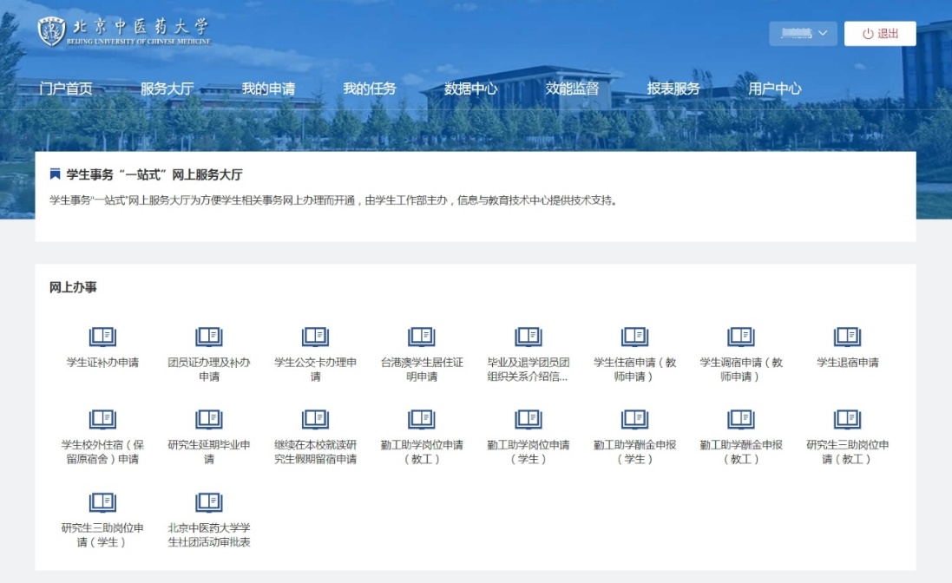Open 我的任务 in the navigation bar
952x583 pixels.
[369, 88]
